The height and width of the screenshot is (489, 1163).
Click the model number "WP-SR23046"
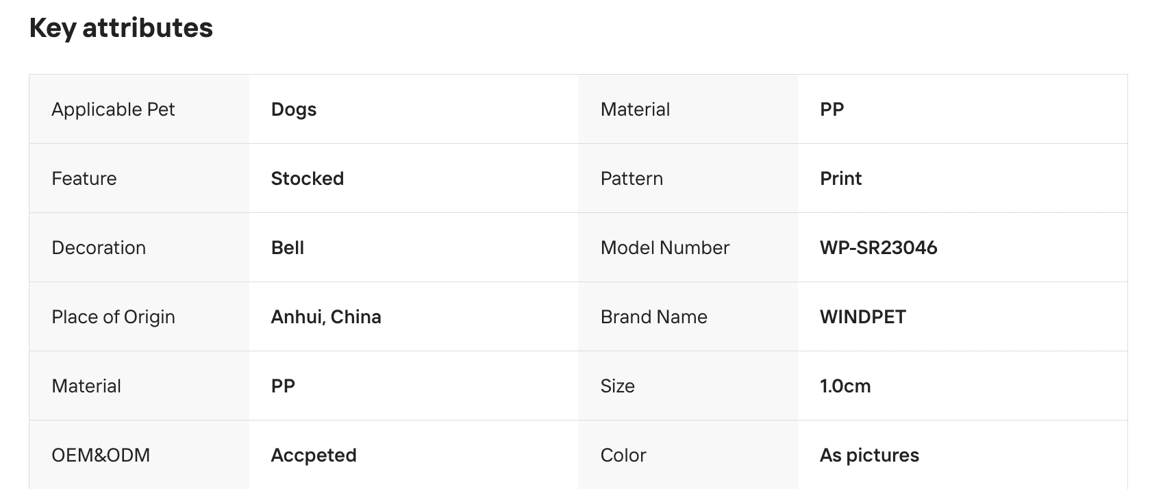[x=878, y=248]
